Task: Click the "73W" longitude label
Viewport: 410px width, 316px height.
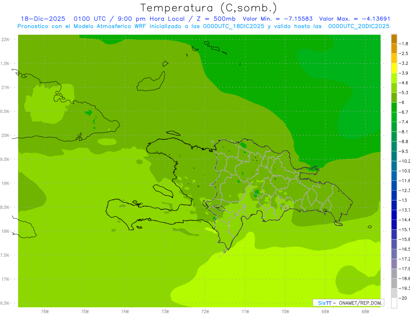Action: coord(165,312)
